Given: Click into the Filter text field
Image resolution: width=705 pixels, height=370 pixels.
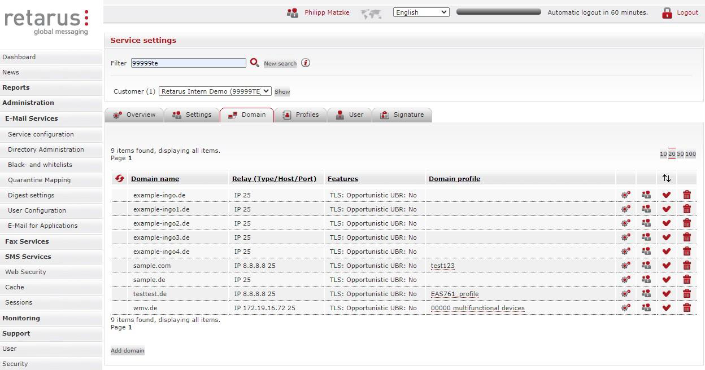Looking at the screenshot, I should (188, 63).
